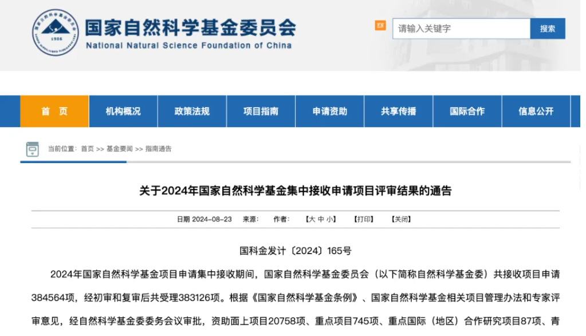586x336 pixels.
Task: Click the 作者 label
Action: [x=281, y=219]
